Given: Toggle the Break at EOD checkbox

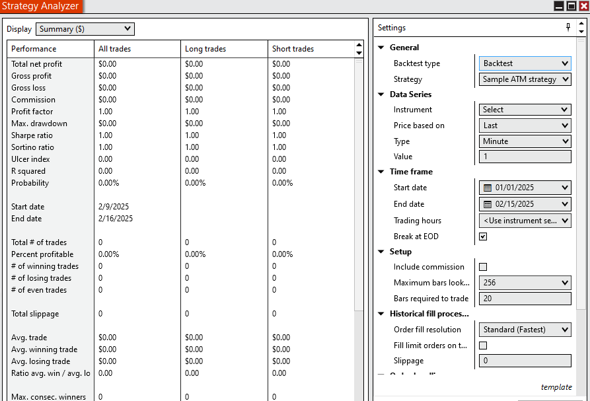Looking at the screenshot, I should tap(483, 237).
